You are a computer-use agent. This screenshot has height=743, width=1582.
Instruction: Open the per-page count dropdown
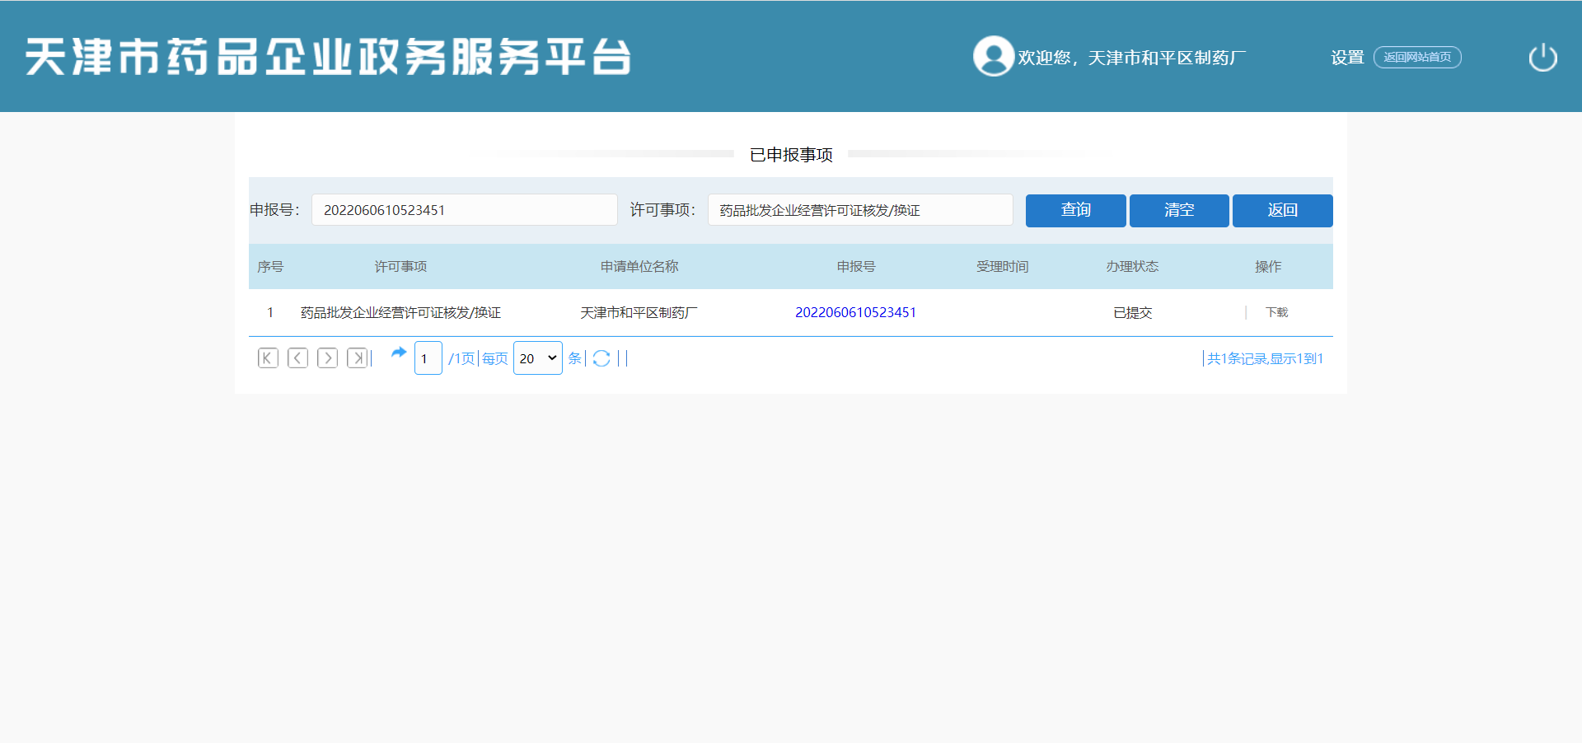pyautogui.click(x=537, y=358)
